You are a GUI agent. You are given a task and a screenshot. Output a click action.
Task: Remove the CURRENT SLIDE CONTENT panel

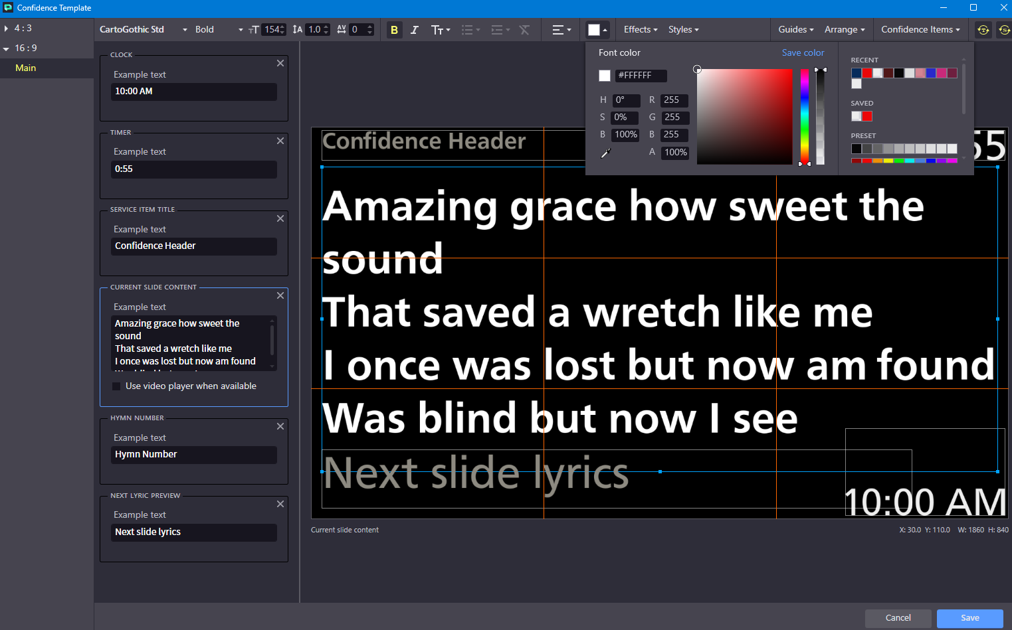tap(280, 295)
